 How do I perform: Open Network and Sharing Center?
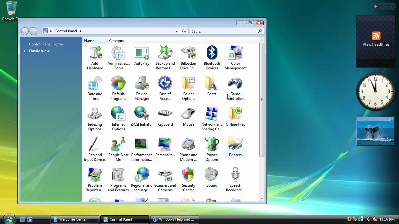[212, 119]
